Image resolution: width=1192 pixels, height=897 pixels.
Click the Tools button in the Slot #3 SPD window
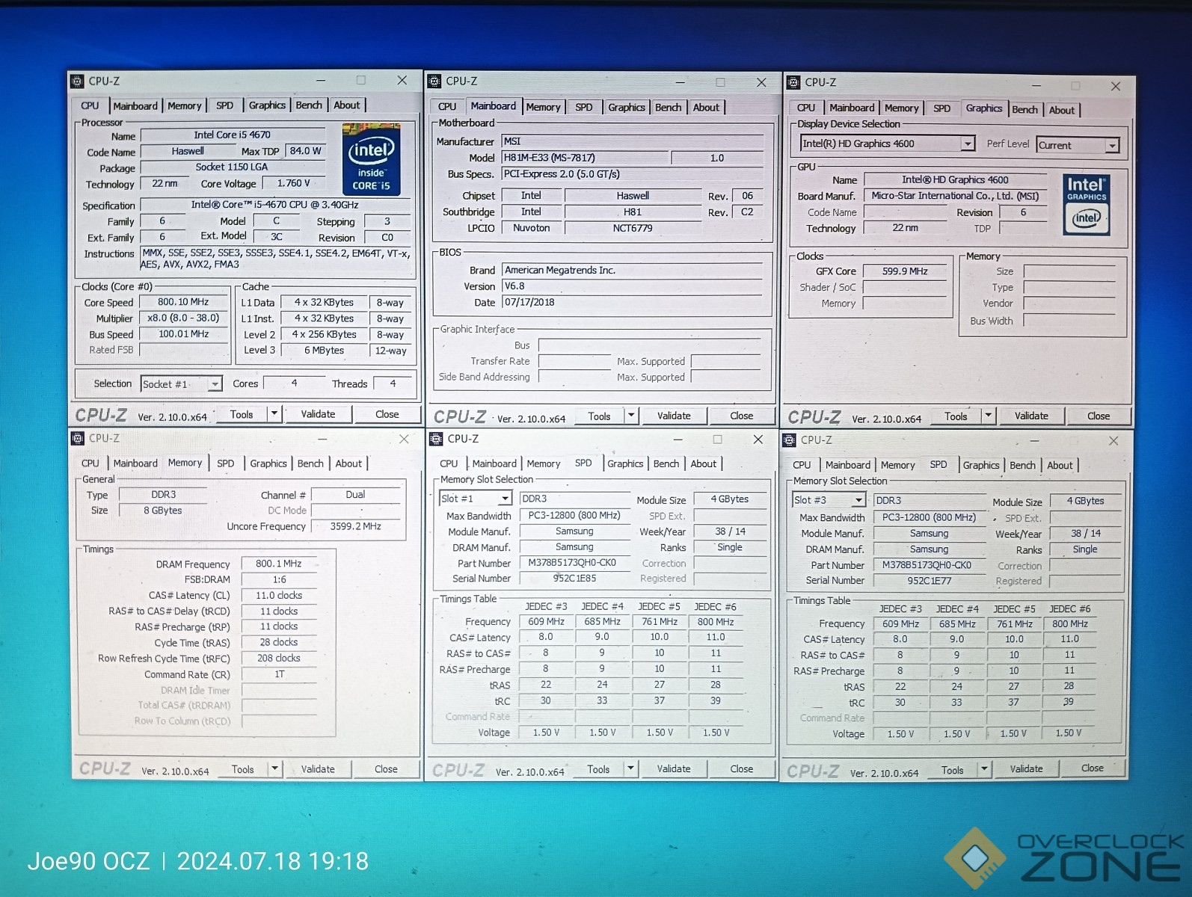pos(953,770)
